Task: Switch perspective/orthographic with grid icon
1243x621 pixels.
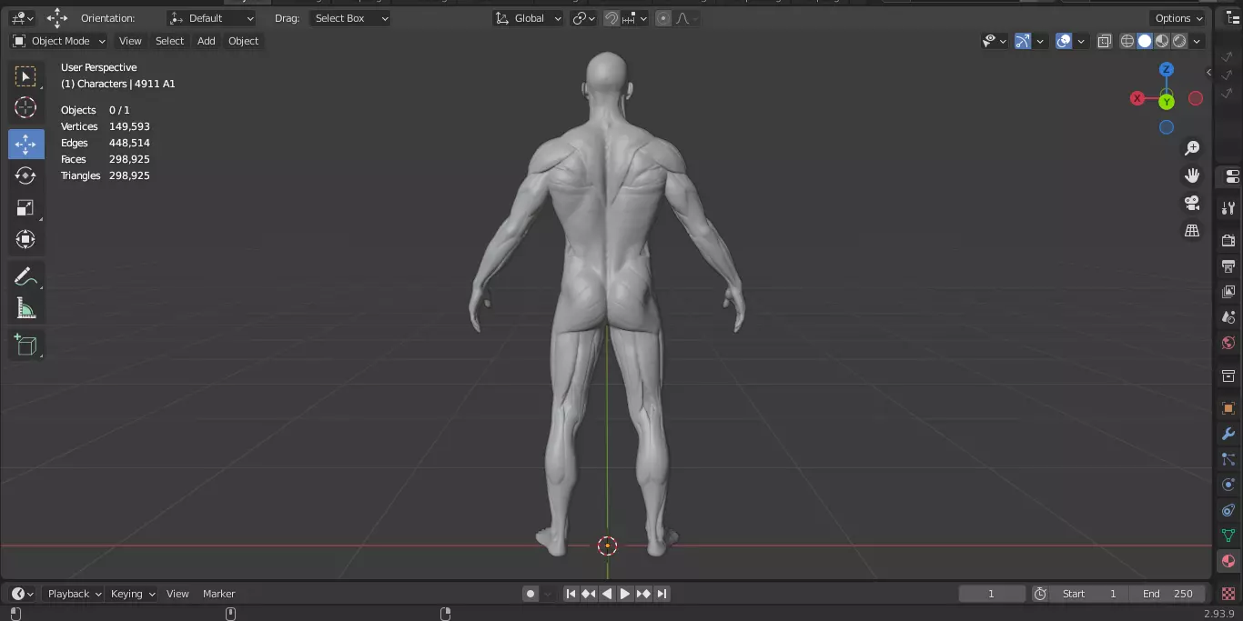Action: pyautogui.click(x=1192, y=230)
